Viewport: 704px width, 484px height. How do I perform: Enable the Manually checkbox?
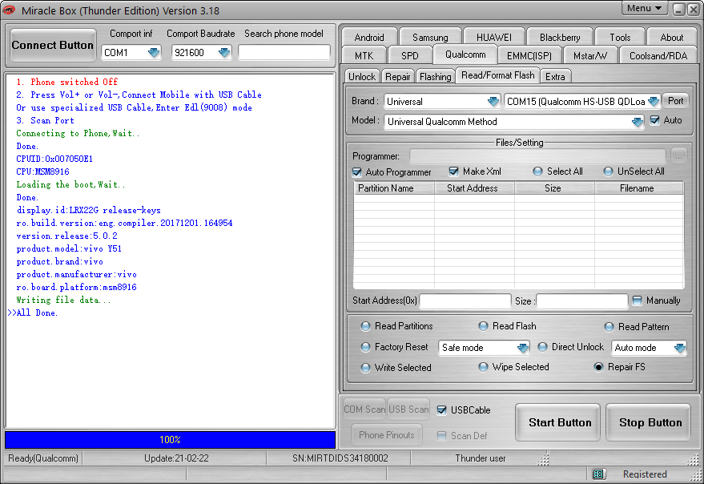tap(637, 300)
